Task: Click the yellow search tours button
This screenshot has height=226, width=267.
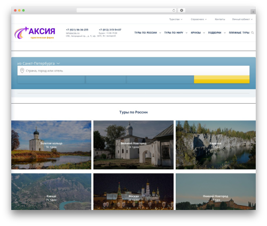Action: coord(222,79)
